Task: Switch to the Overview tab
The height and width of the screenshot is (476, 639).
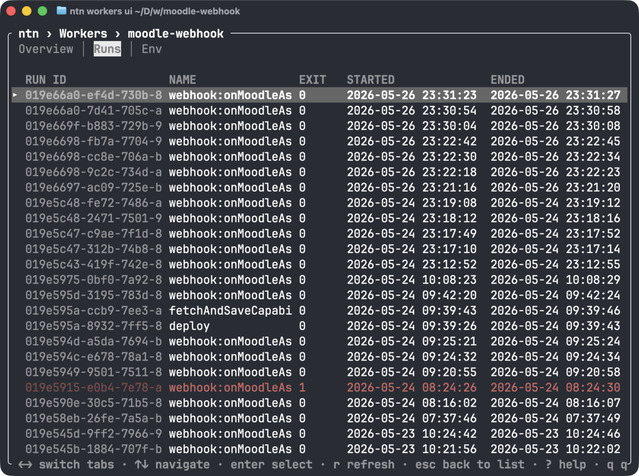Action: point(46,49)
